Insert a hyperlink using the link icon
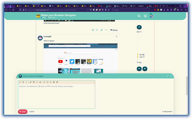The image size is (192, 119). point(30,82)
